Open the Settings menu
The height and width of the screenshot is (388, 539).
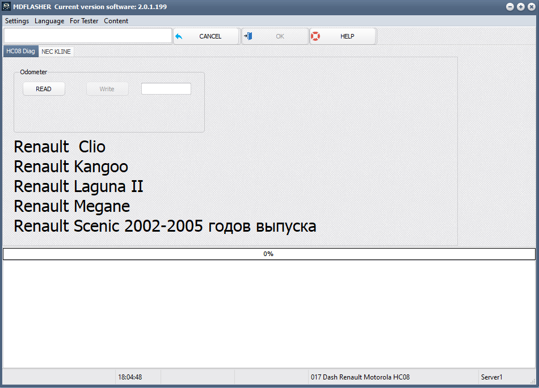[x=17, y=21]
